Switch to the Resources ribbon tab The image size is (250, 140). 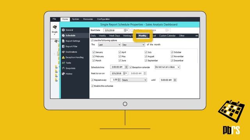pos(88,19)
